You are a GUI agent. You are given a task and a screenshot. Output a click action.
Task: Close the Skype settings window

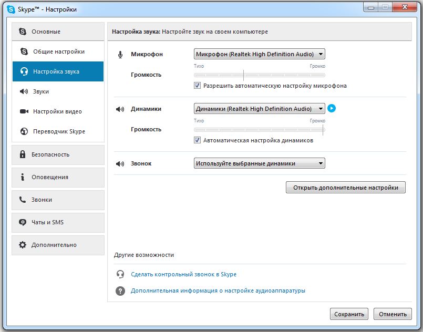(405, 7)
